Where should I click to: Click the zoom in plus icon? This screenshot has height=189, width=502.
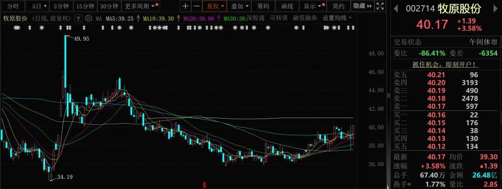tap(185, 6)
